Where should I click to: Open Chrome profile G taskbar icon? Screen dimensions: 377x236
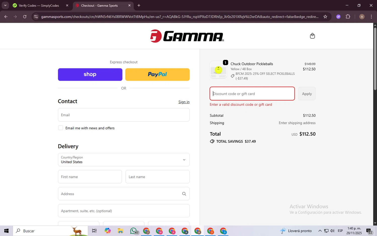pyautogui.click(x=223, y=231)
